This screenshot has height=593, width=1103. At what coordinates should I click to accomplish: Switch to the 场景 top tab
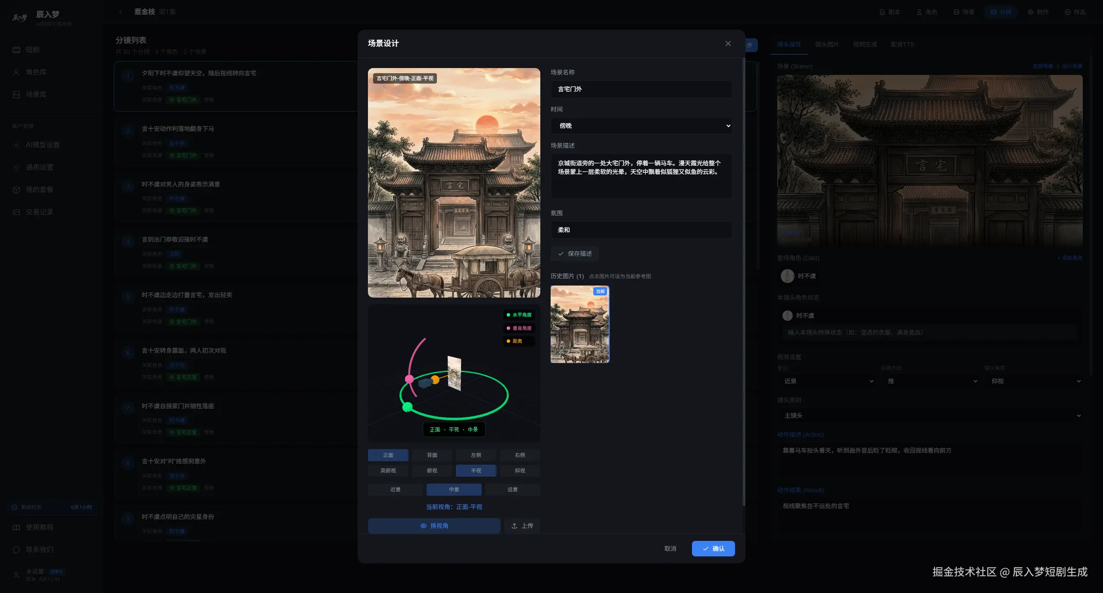pos(964,12)
